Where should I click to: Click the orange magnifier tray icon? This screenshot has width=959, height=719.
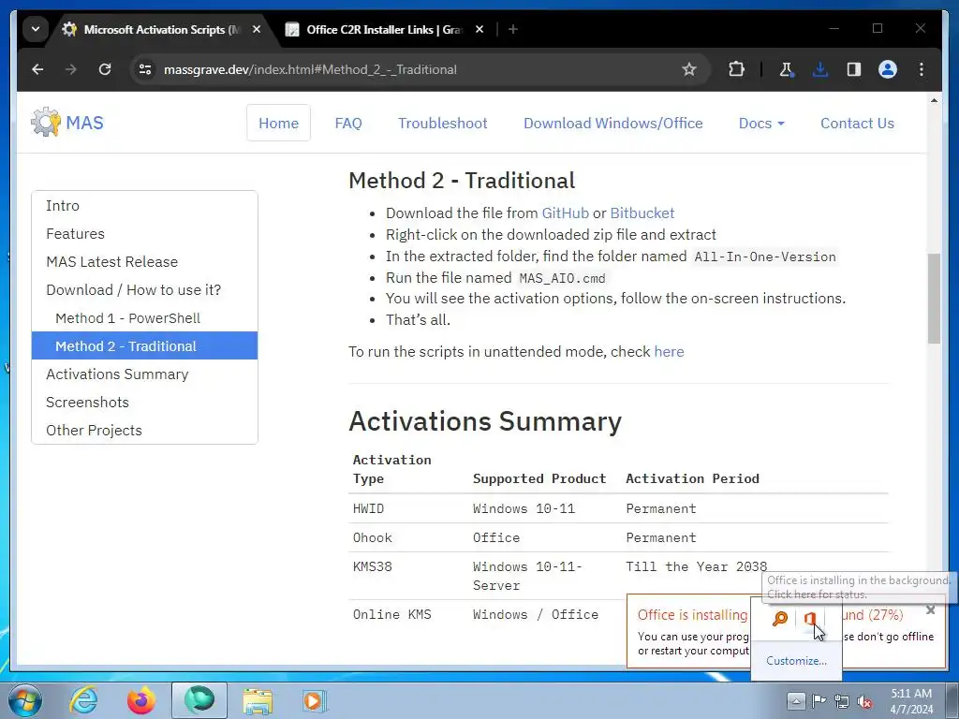(779, 619)
